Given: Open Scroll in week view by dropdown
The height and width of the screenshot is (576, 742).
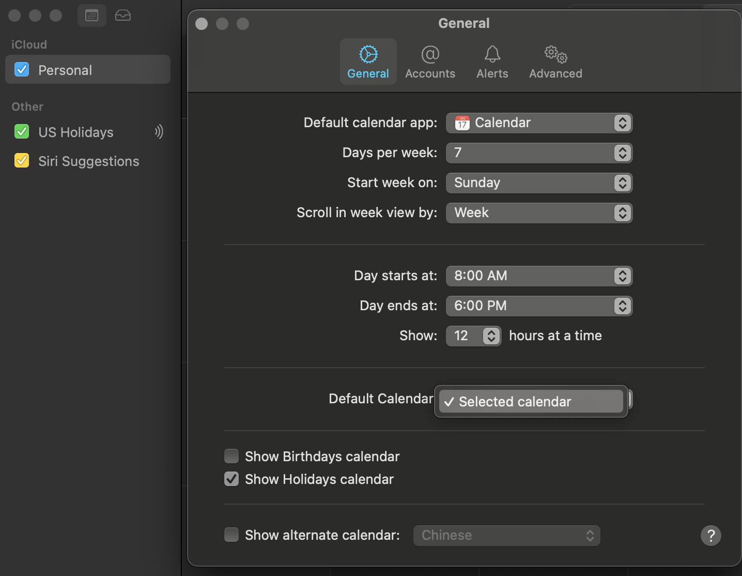Looking at the screenshot, I should tap(539, 213).
